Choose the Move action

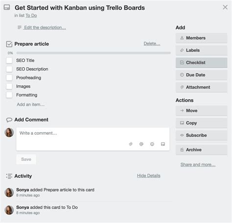click(201, 111)
